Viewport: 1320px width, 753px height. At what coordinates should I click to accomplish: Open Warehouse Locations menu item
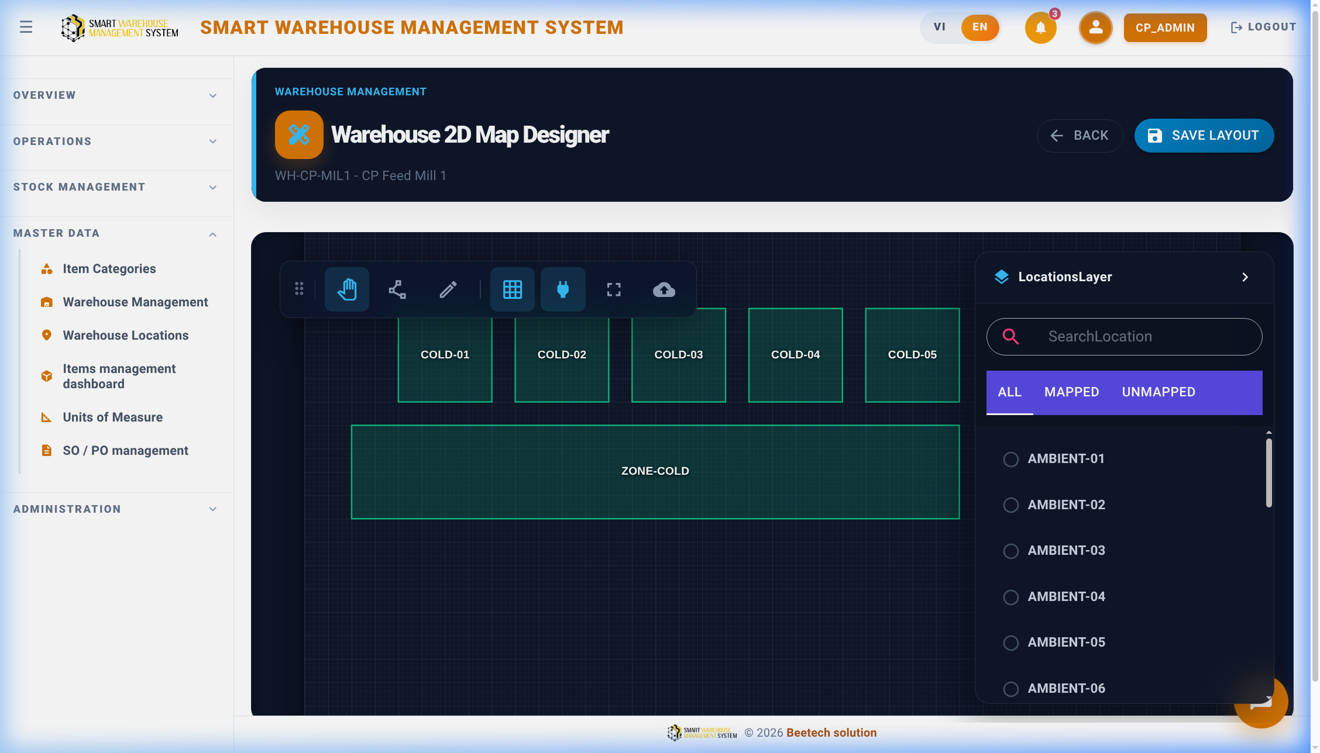[x=125, y=336]
